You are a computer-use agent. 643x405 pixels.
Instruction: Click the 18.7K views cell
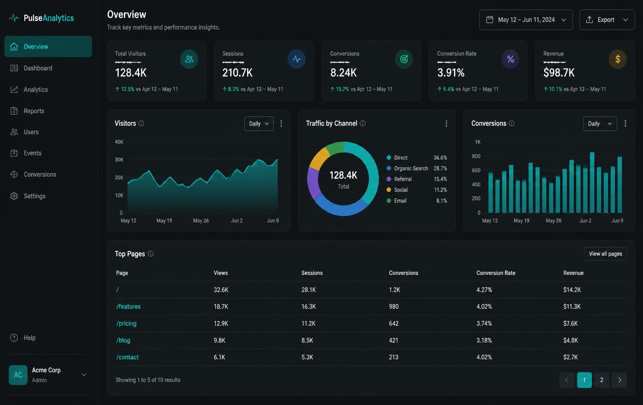(x=221, y=307)
